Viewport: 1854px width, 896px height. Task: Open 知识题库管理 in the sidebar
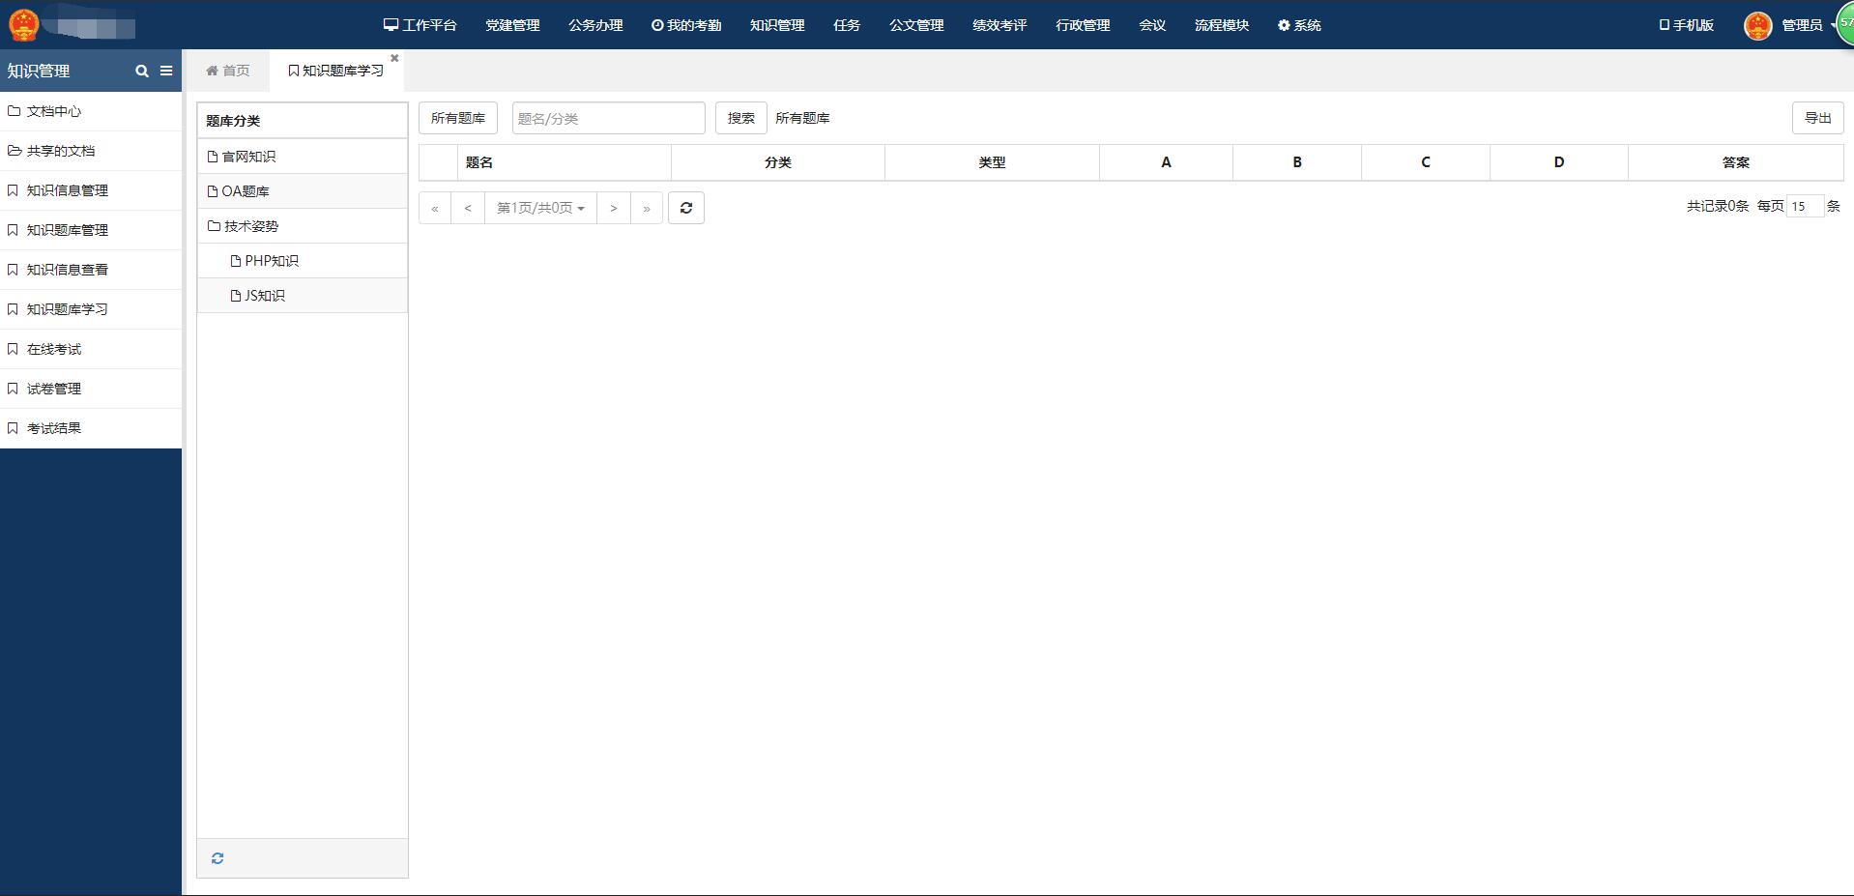91,230
